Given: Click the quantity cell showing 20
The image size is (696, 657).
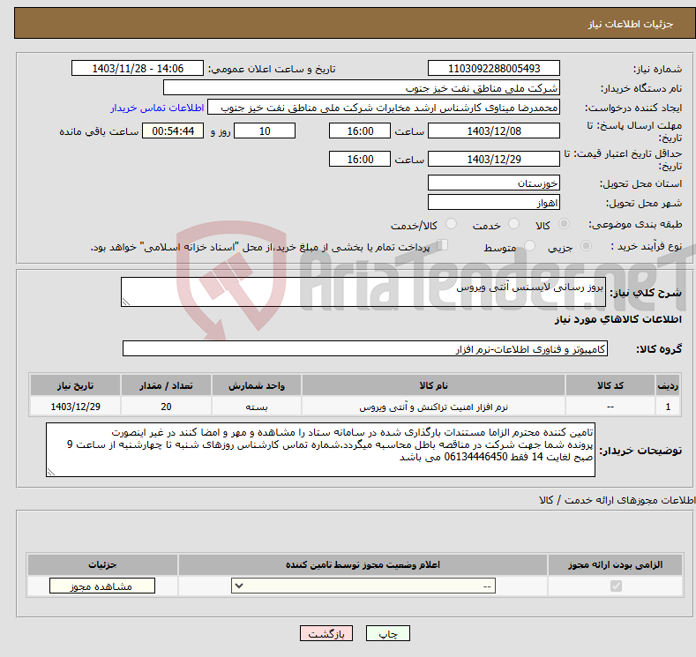Looking at the screenshot, I should pos(166,407).
